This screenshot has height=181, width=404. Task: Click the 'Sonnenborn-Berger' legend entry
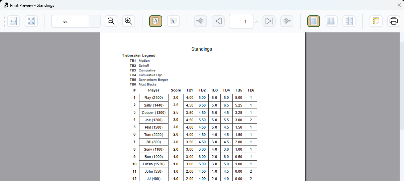coord(154,80)
